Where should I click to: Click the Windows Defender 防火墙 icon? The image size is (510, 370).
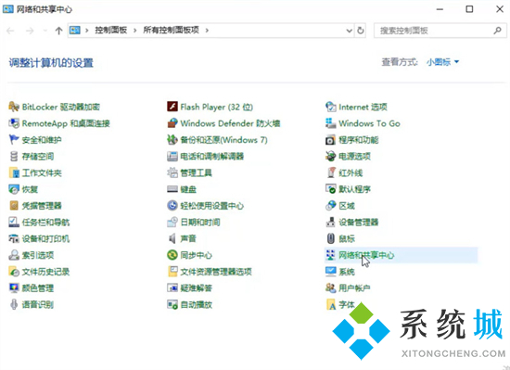pyautogui.click(x=172, y=123)
